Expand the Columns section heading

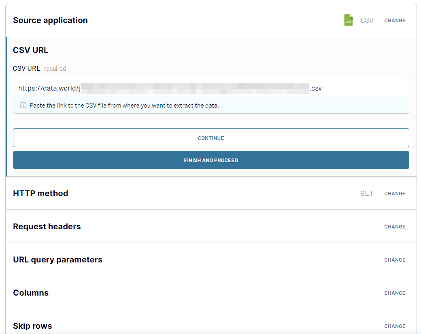[x=31, y=293]
